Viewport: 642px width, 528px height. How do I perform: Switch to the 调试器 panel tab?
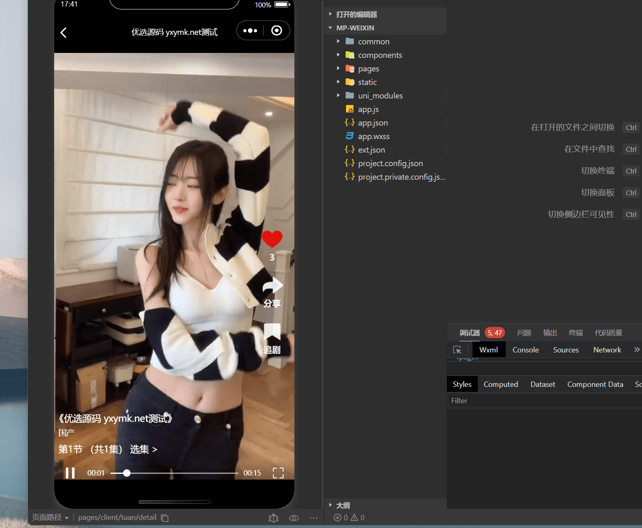tap(470, 333)
